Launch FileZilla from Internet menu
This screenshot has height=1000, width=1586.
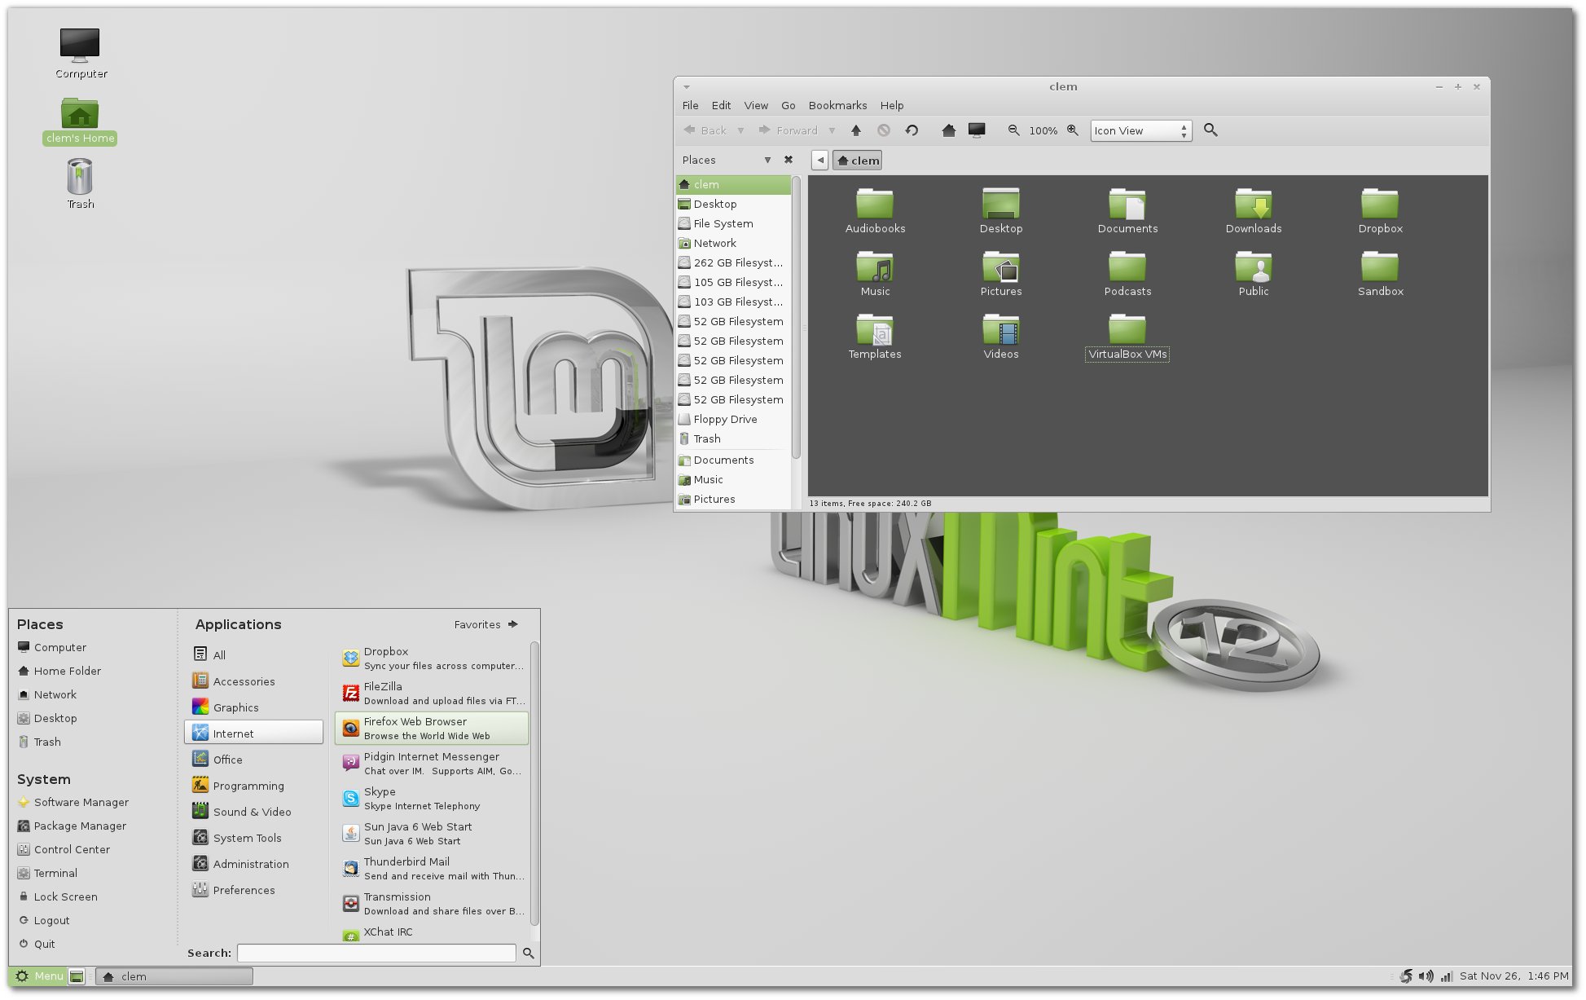click(432, 693)
